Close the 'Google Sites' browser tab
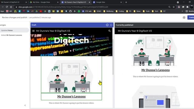Image resolution: width=194 pixels, height=109 pixels. pos(121,2)
